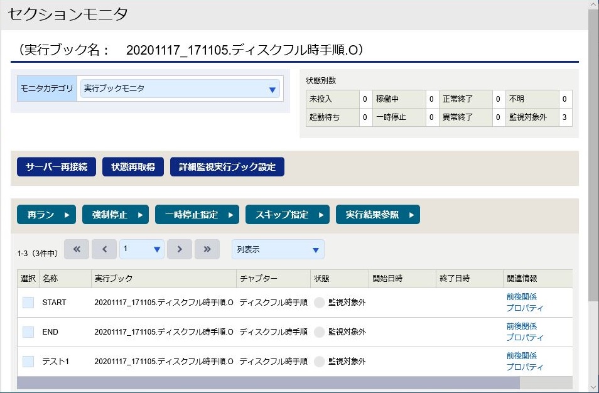This screenshot has height=393, width=599.
Task: Expand the page number dropdown
Action: click(x=142, y=249)
